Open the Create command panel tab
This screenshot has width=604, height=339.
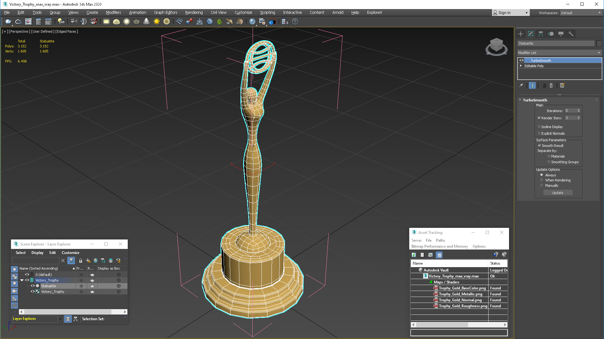click(521, 34)
